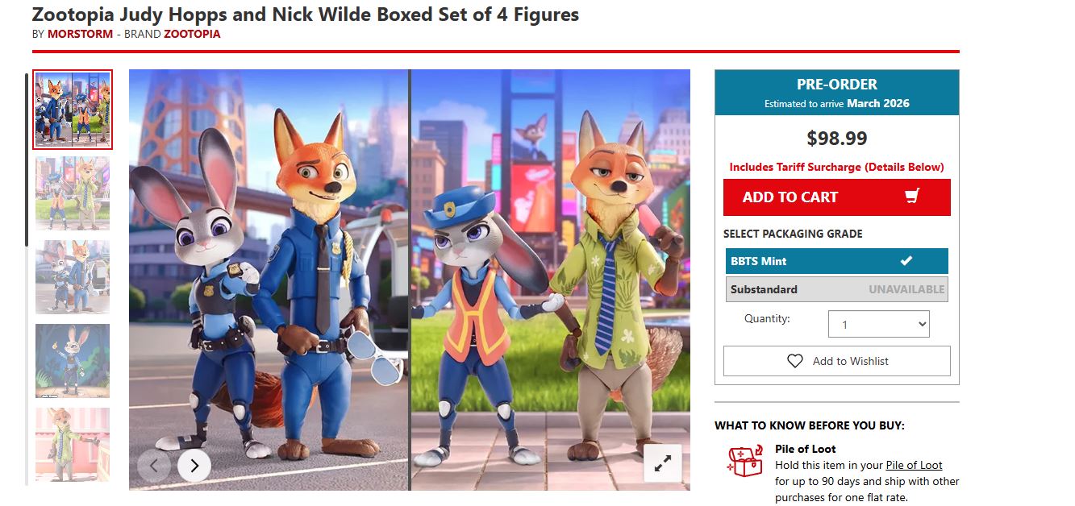1075x506 pixels.
Task: Click the ADD TO CART button
Action: [x=837, y=197]
